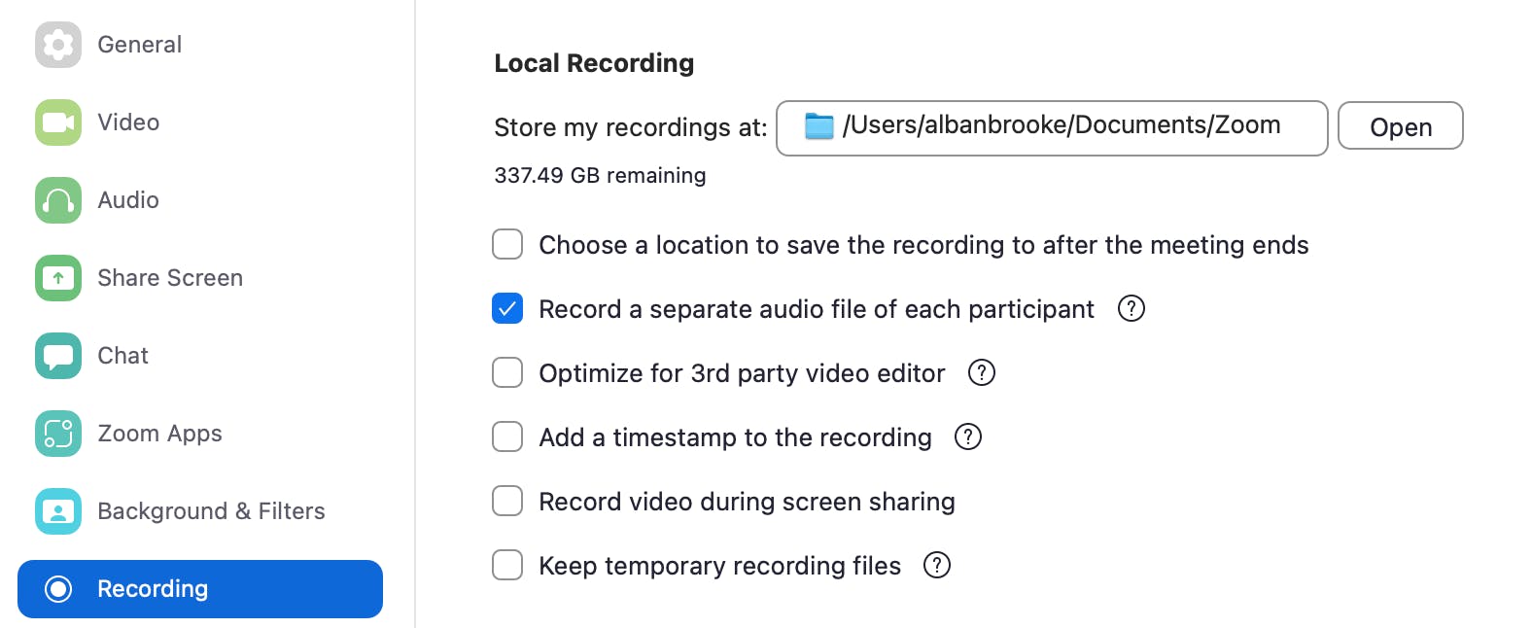The width and height of the screenshot is (1532, 628).
Task: Check Keep temporary recording files
Action: (506, 565)
